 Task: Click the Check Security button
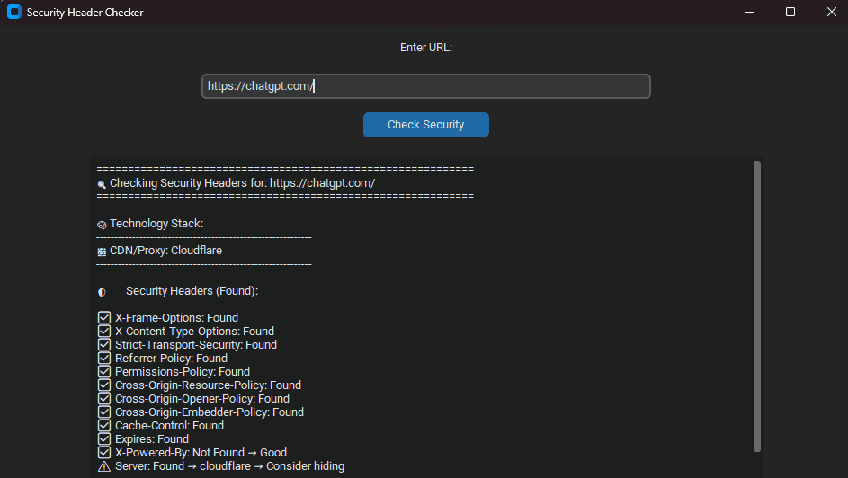pyautogui.click(x=425, y=125)
